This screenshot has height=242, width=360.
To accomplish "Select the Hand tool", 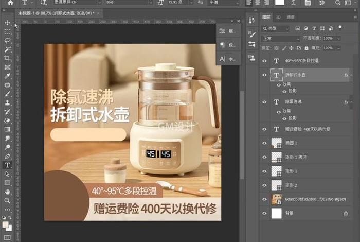I will pyautogui.click(x=8, y=192).
